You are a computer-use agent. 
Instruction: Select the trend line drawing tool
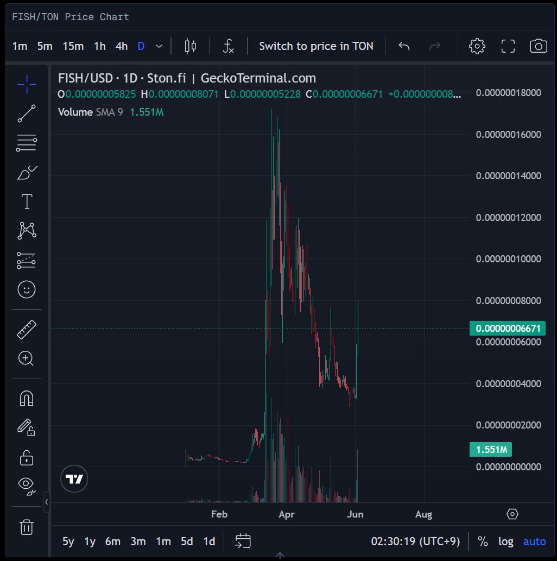tap(26, 114)
